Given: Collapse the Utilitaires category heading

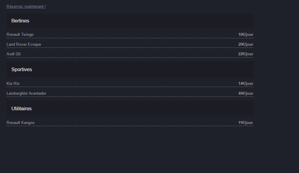Looking at the screenshot, I should (x=130, y=108).
